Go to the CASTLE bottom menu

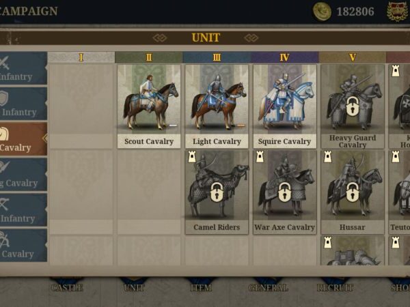[x=67, y=287]
